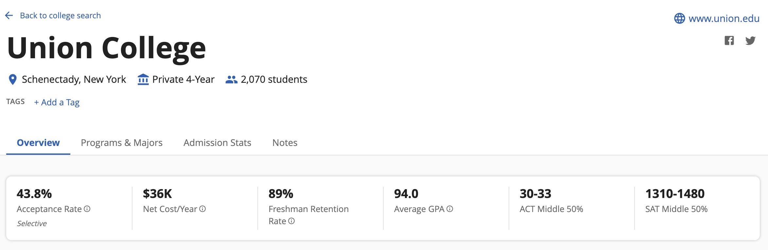Share Union College on Twitter
The image size is (768, 250).
pos(750,41)
